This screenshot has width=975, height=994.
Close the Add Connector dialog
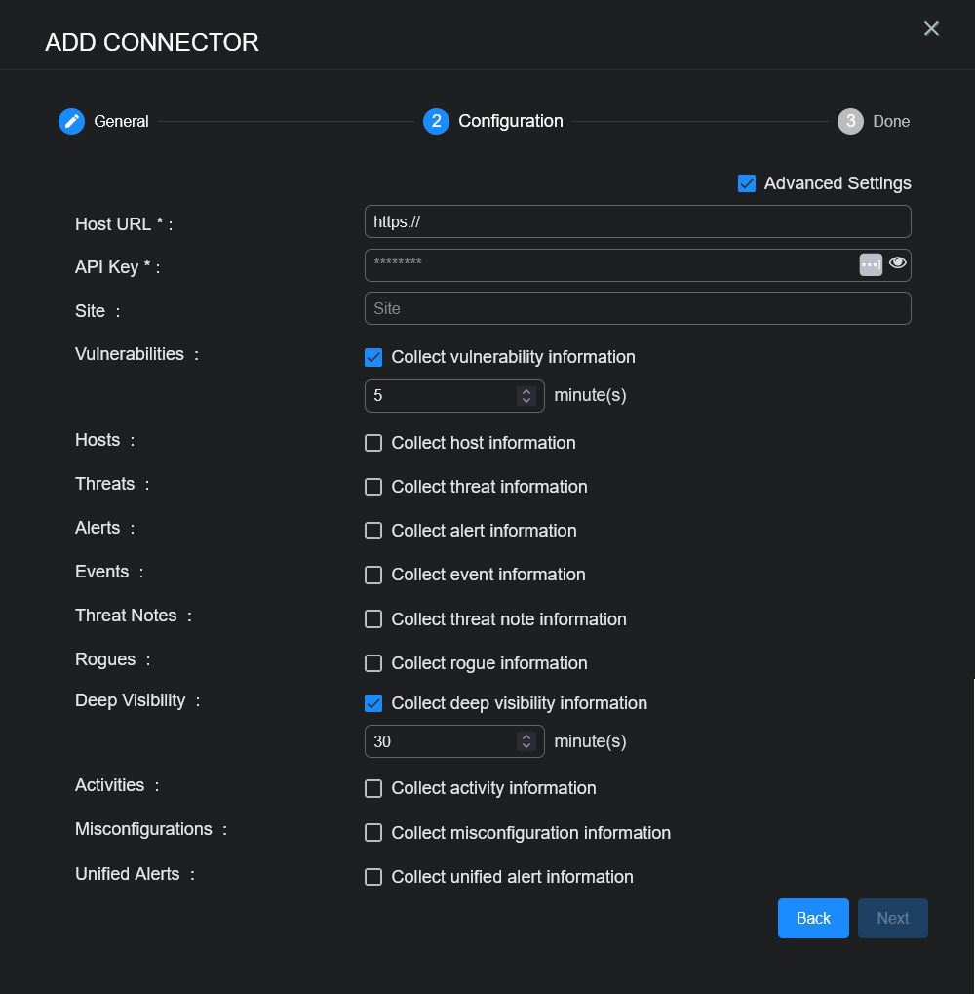[x=931, y=29]
